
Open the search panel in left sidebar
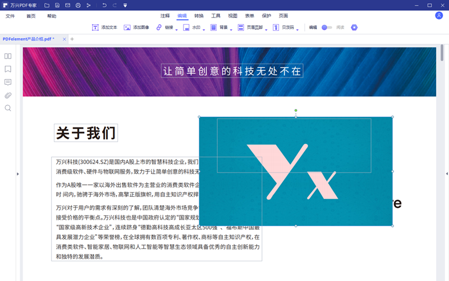tap(8, 108)
